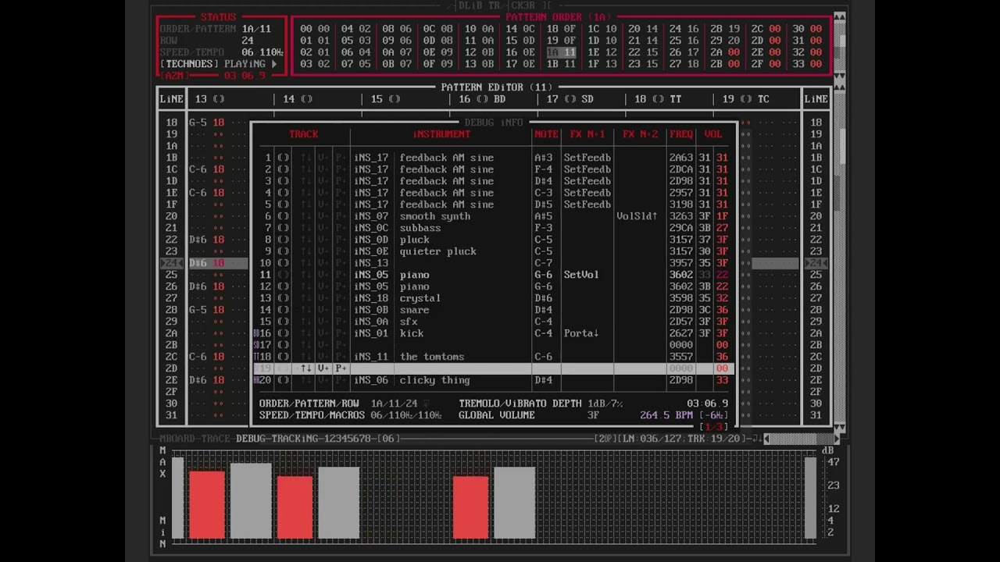
Task: Click the on/off symbol in track 17 SD header
Action: click(x=570, y=99)
